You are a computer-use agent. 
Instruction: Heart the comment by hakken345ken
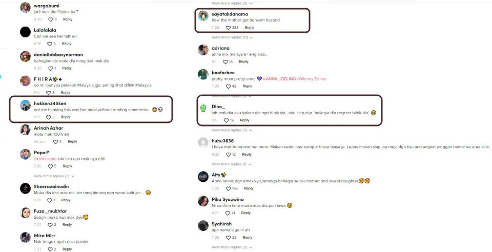[x=50, y=117]
